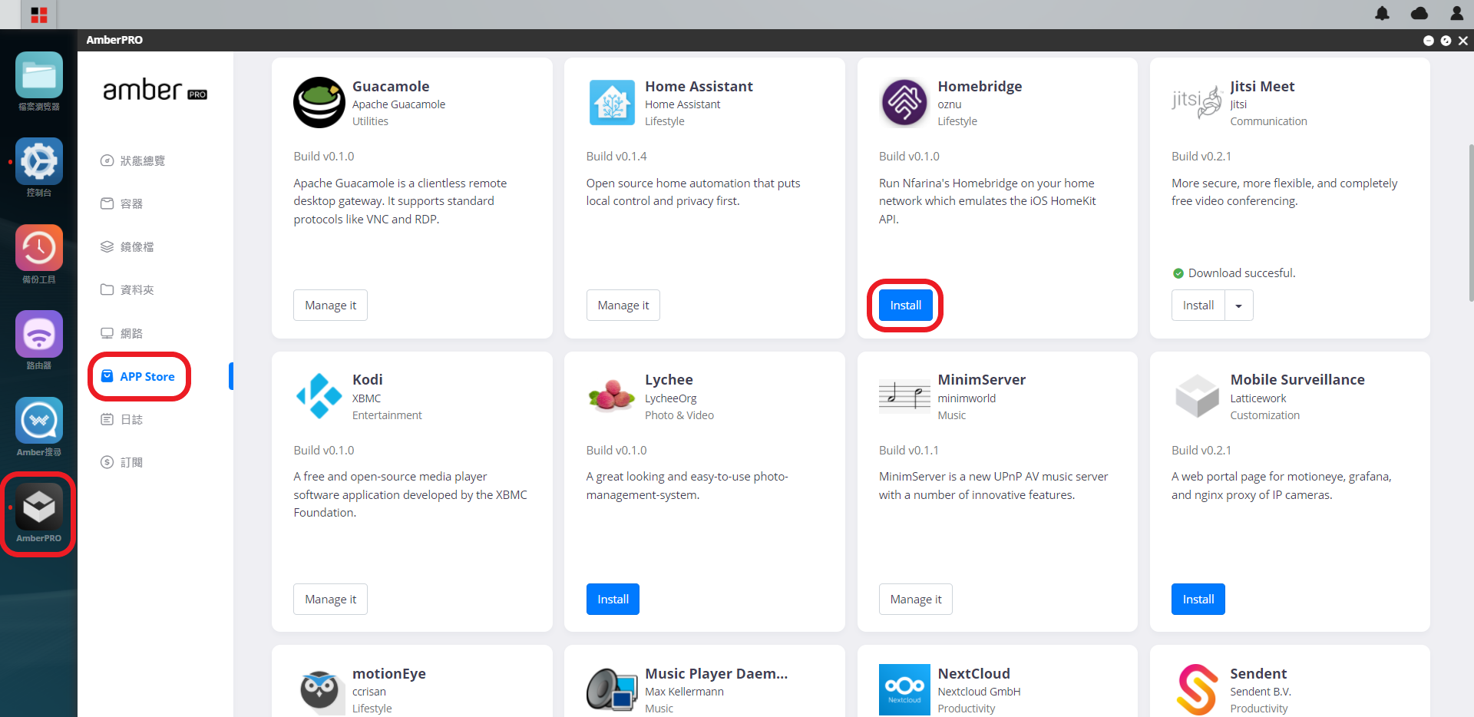This screenshot has width=1474, height=717.
Task: Install the Jitsi Meet app
Action: [1198, 306]
